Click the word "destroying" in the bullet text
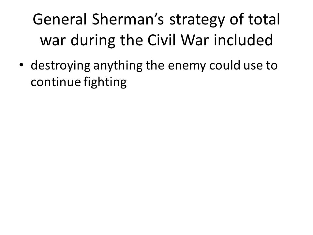The width and height of the screenshot is (313, 235). [61, 66]
